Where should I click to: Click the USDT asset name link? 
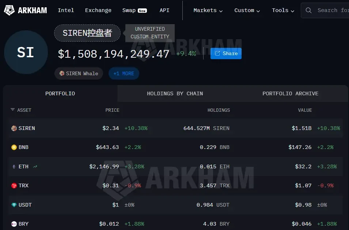click(25, 205)
